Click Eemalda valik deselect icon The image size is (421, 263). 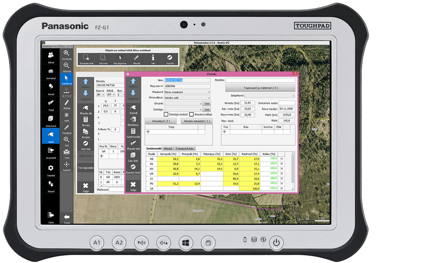(86, 58)
